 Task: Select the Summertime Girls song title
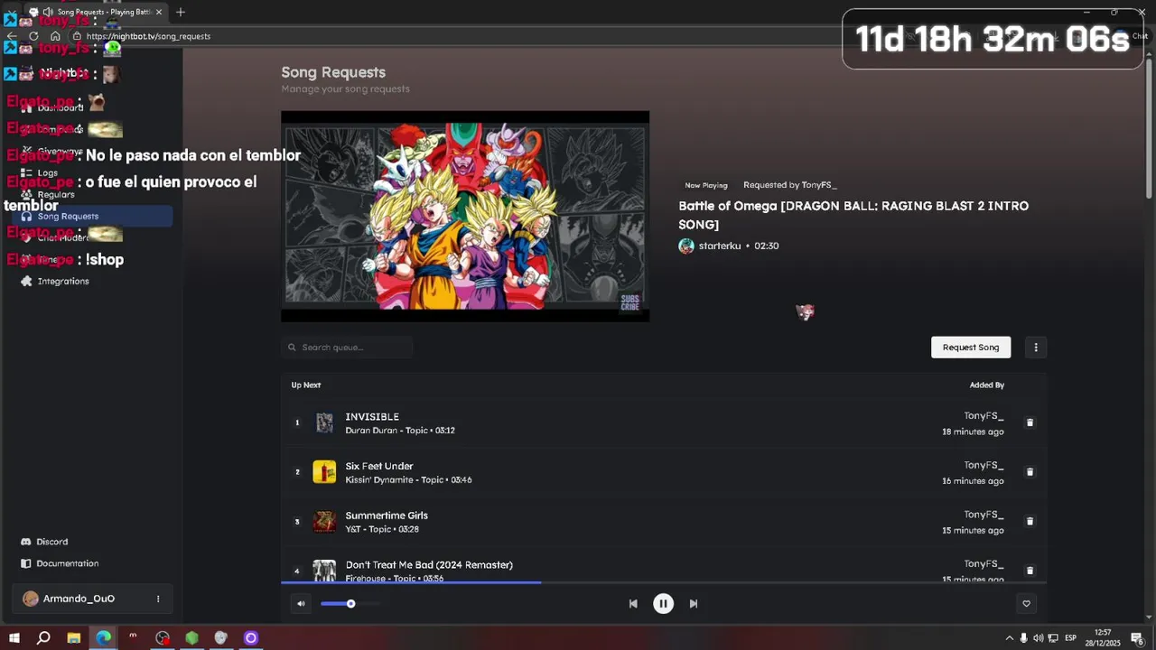[387, 516]
